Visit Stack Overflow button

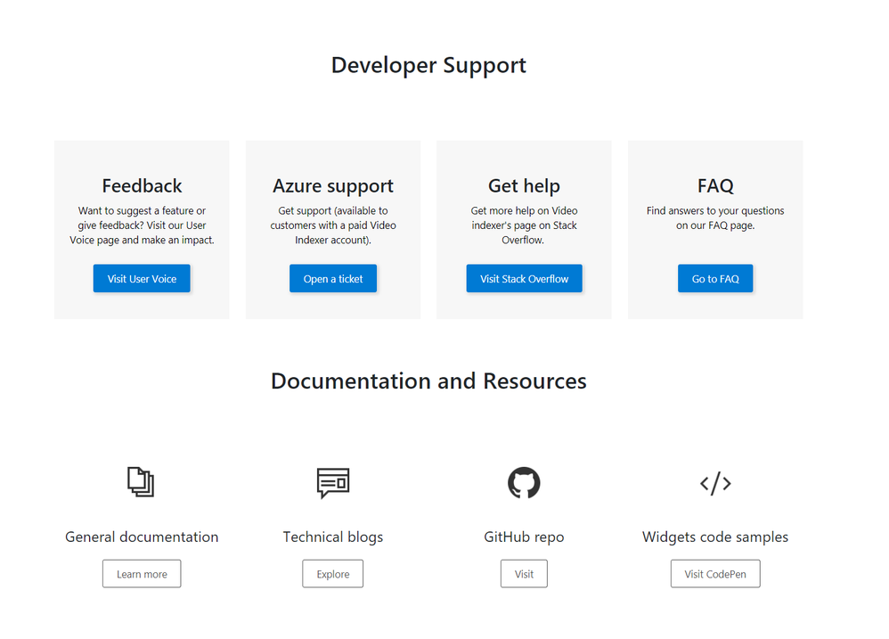(524, 278)
